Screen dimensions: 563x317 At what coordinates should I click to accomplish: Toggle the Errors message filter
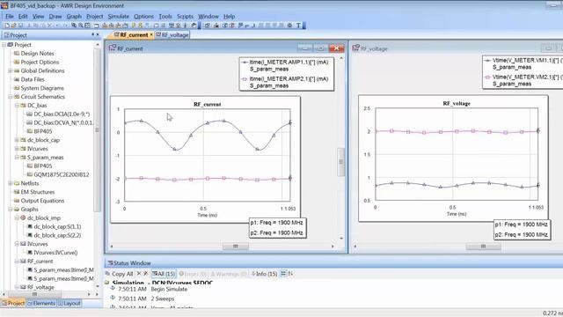[193, 274]
